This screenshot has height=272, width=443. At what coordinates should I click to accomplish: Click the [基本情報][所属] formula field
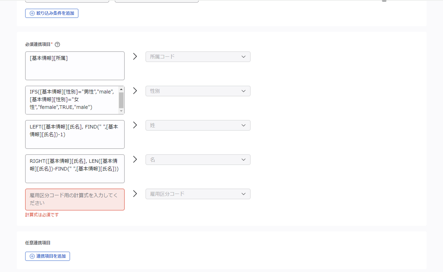click(75, 66)
